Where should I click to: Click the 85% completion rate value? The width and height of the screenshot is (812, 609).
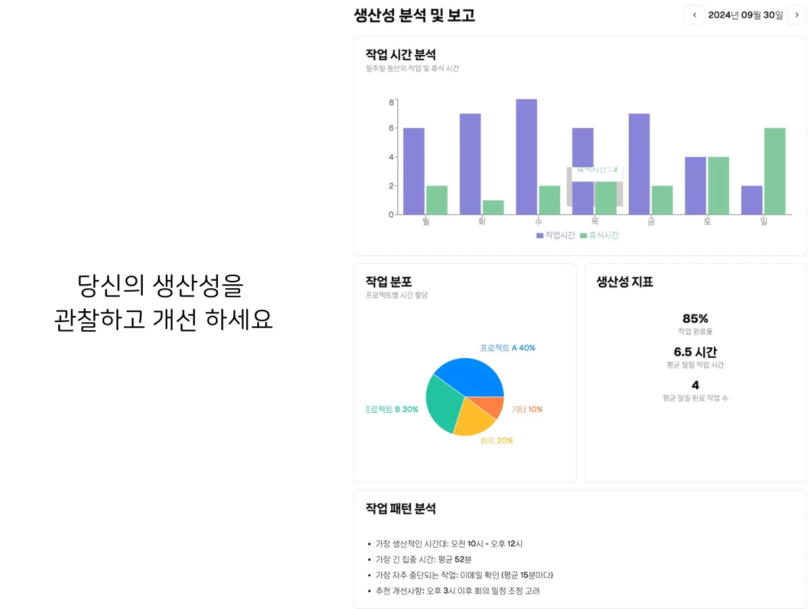tap(695, 318)
